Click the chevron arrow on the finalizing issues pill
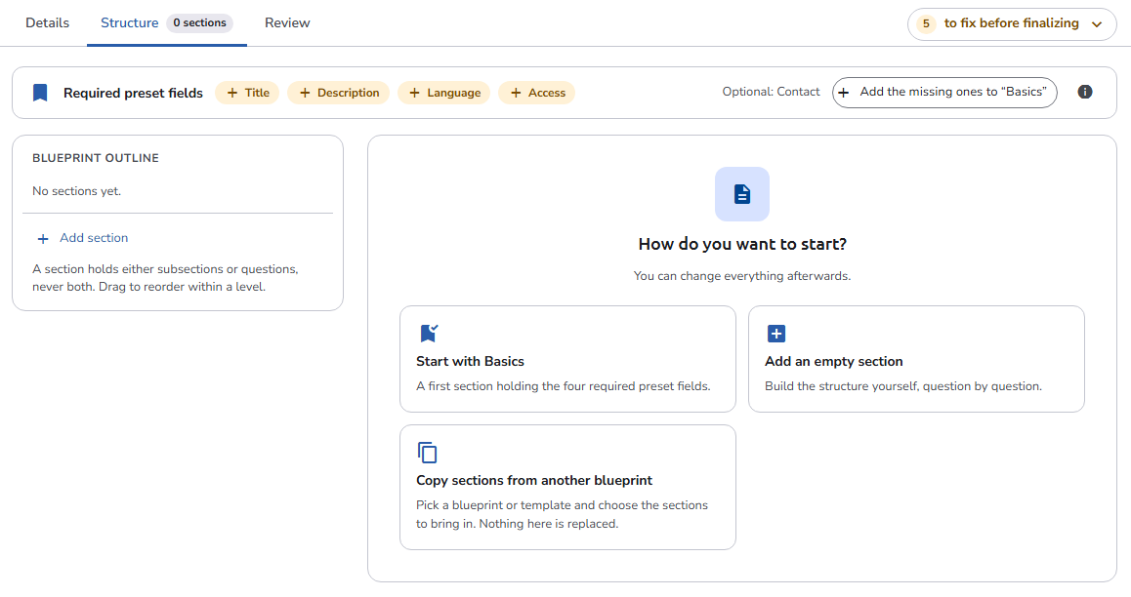The width and height of the screenshot is (1131, 597). click(x=1097, y=24)
